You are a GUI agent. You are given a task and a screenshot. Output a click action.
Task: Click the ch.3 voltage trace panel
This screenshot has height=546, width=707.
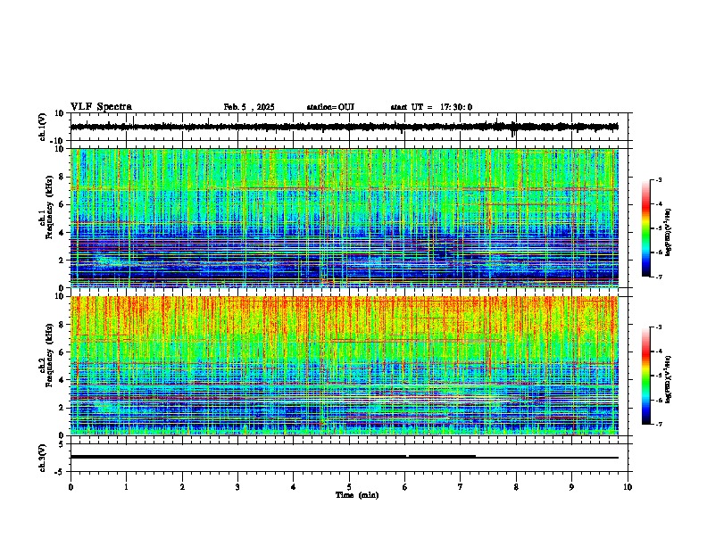pyautogui.click(x=351, y=458)
